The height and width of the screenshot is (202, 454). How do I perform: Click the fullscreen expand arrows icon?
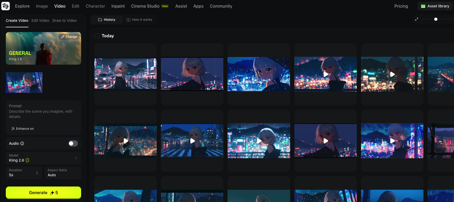(x=417, y=19)
